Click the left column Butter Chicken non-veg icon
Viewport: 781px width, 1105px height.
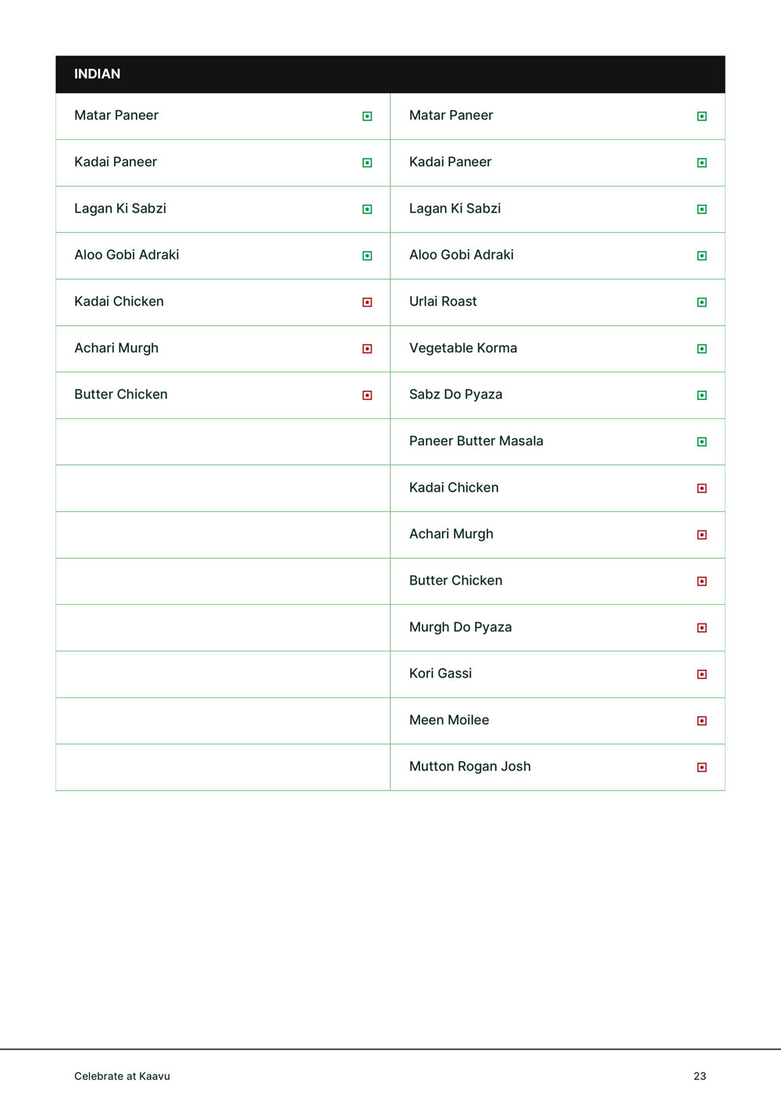click(367, 395)
